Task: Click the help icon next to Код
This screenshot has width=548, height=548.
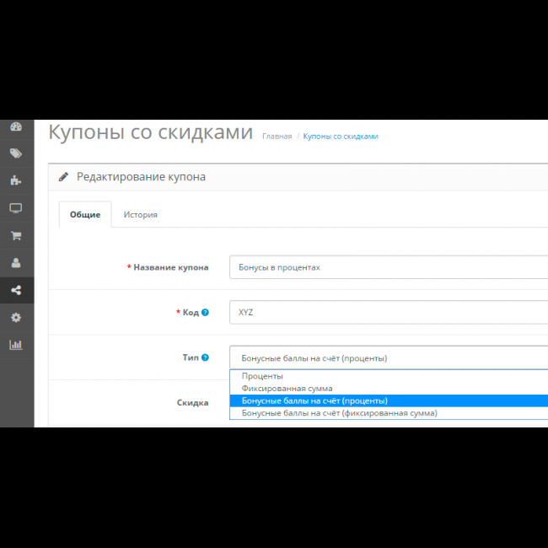Action: 206,313
